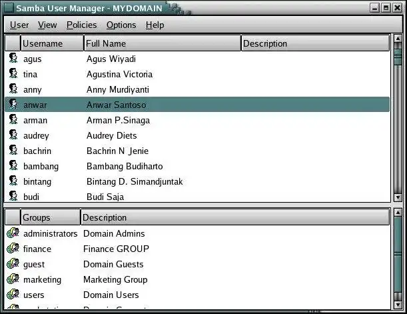Viewport: 407px width, 314px height.
Task: Select username bambang
Action: click(x=41, y=167)
